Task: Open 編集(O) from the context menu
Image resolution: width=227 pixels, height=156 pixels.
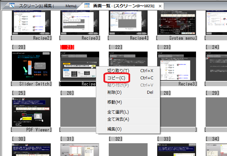Action: tap(115, 129)
